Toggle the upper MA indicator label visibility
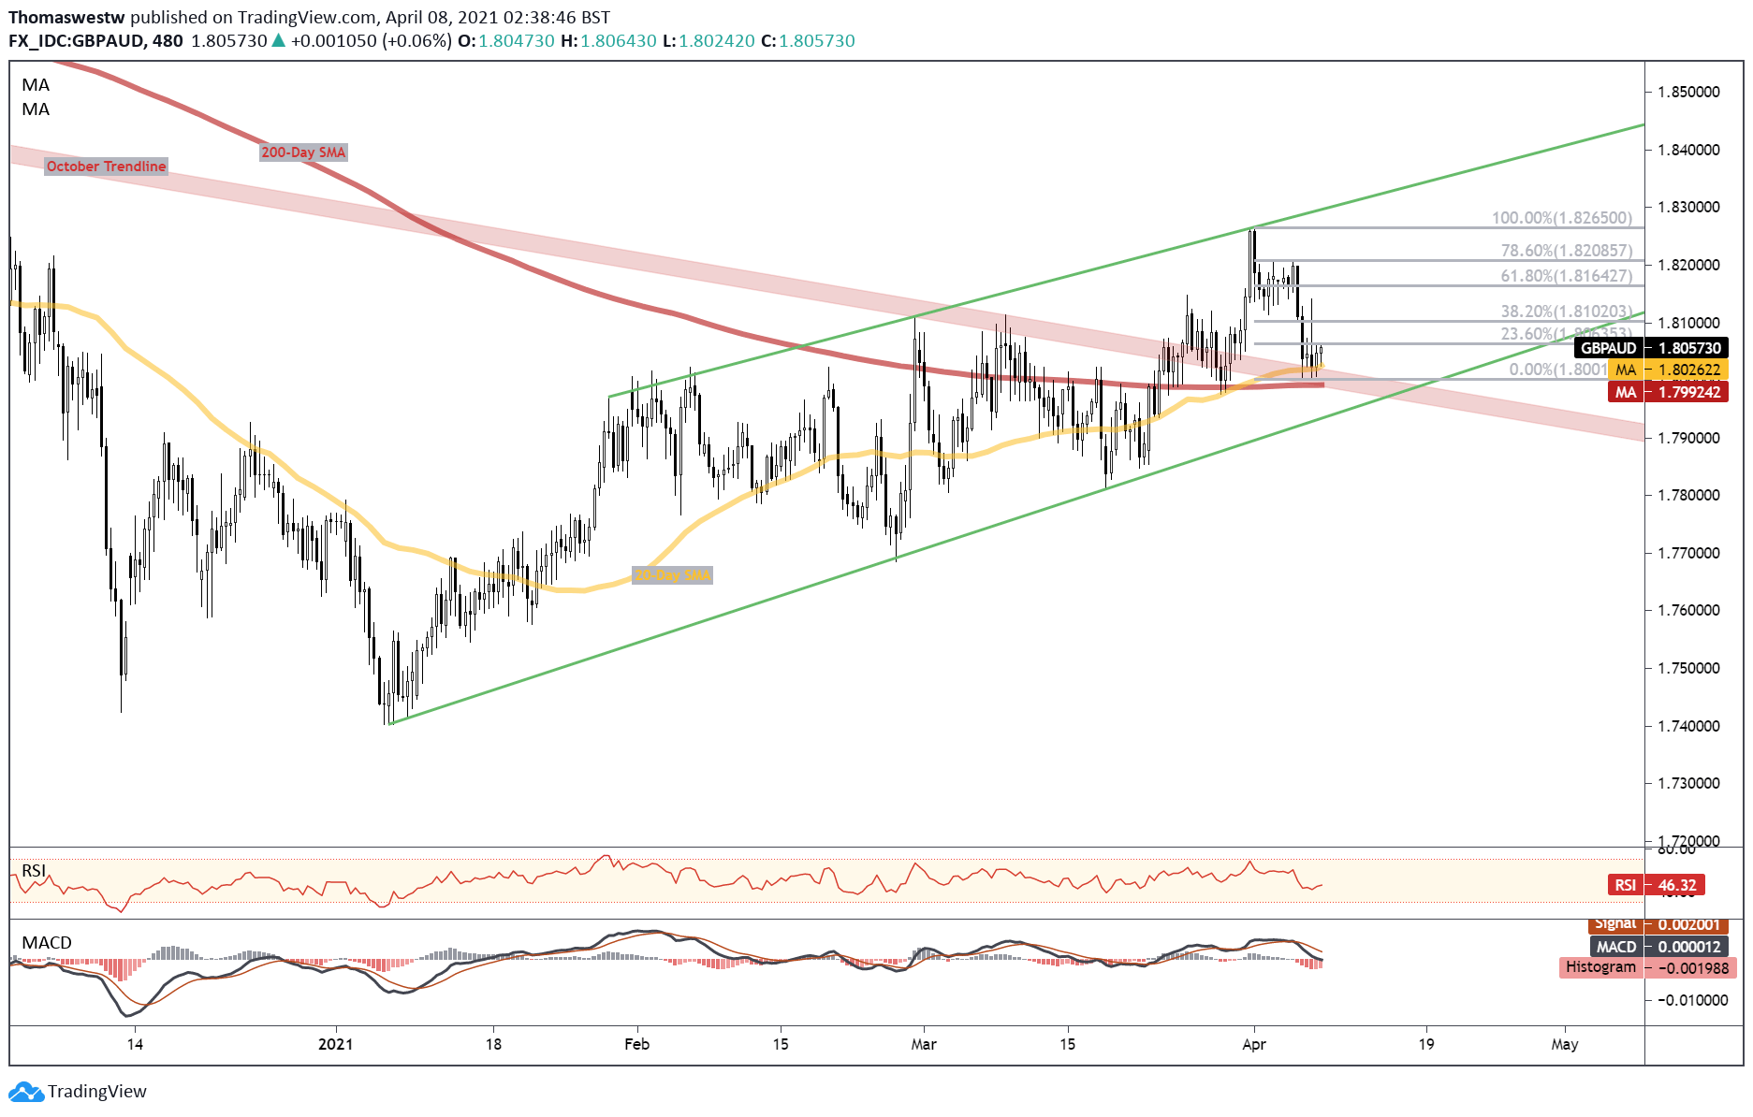The height and width of the screenshot is (1117, 1753). (x=34, y=85)
